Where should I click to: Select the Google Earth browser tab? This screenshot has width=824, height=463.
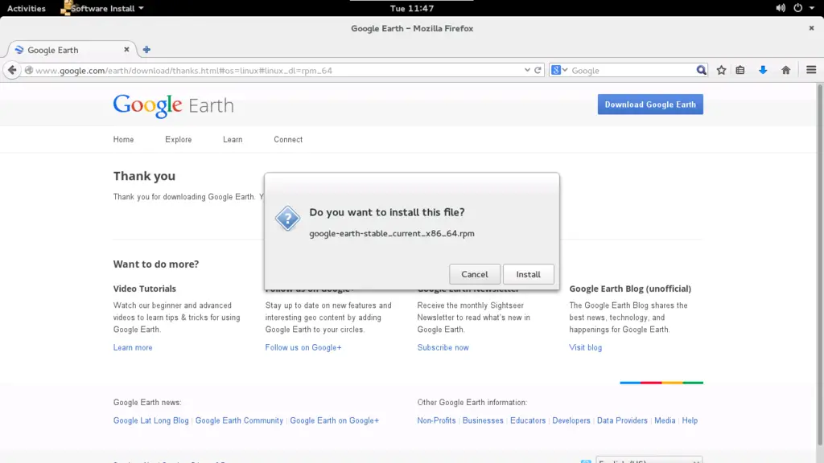pyautogui.click(x=72, y=50)
